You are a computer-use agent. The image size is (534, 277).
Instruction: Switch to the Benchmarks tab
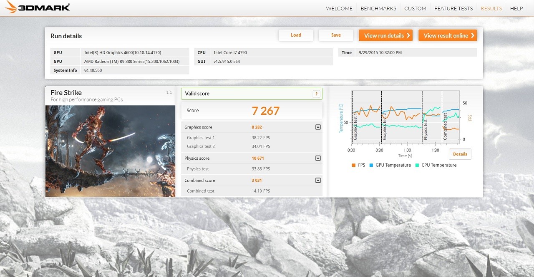pos(378,8)
